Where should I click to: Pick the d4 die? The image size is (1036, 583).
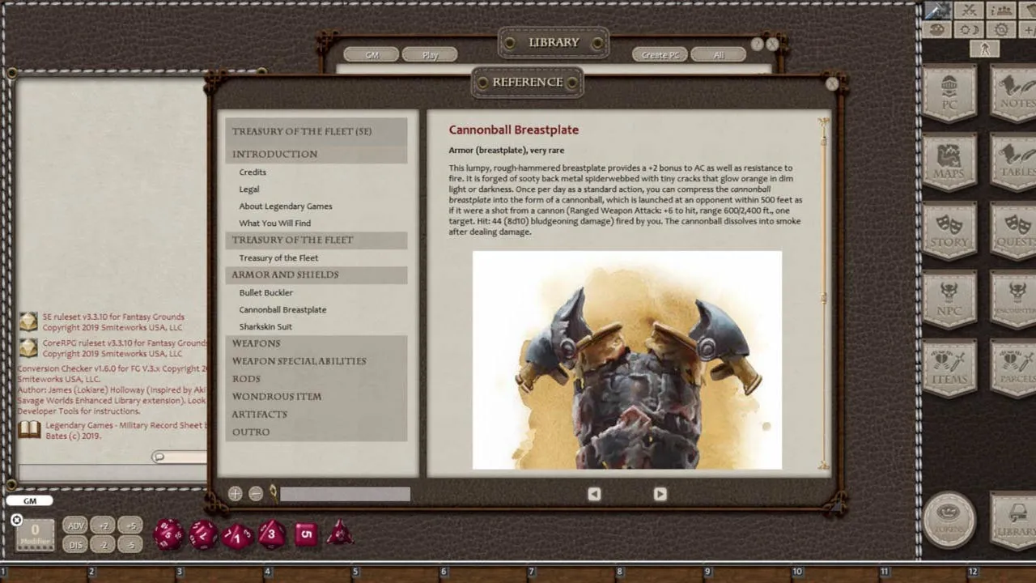point(340,533)
